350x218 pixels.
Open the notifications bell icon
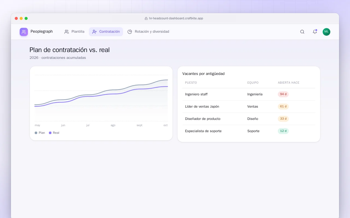315,32
